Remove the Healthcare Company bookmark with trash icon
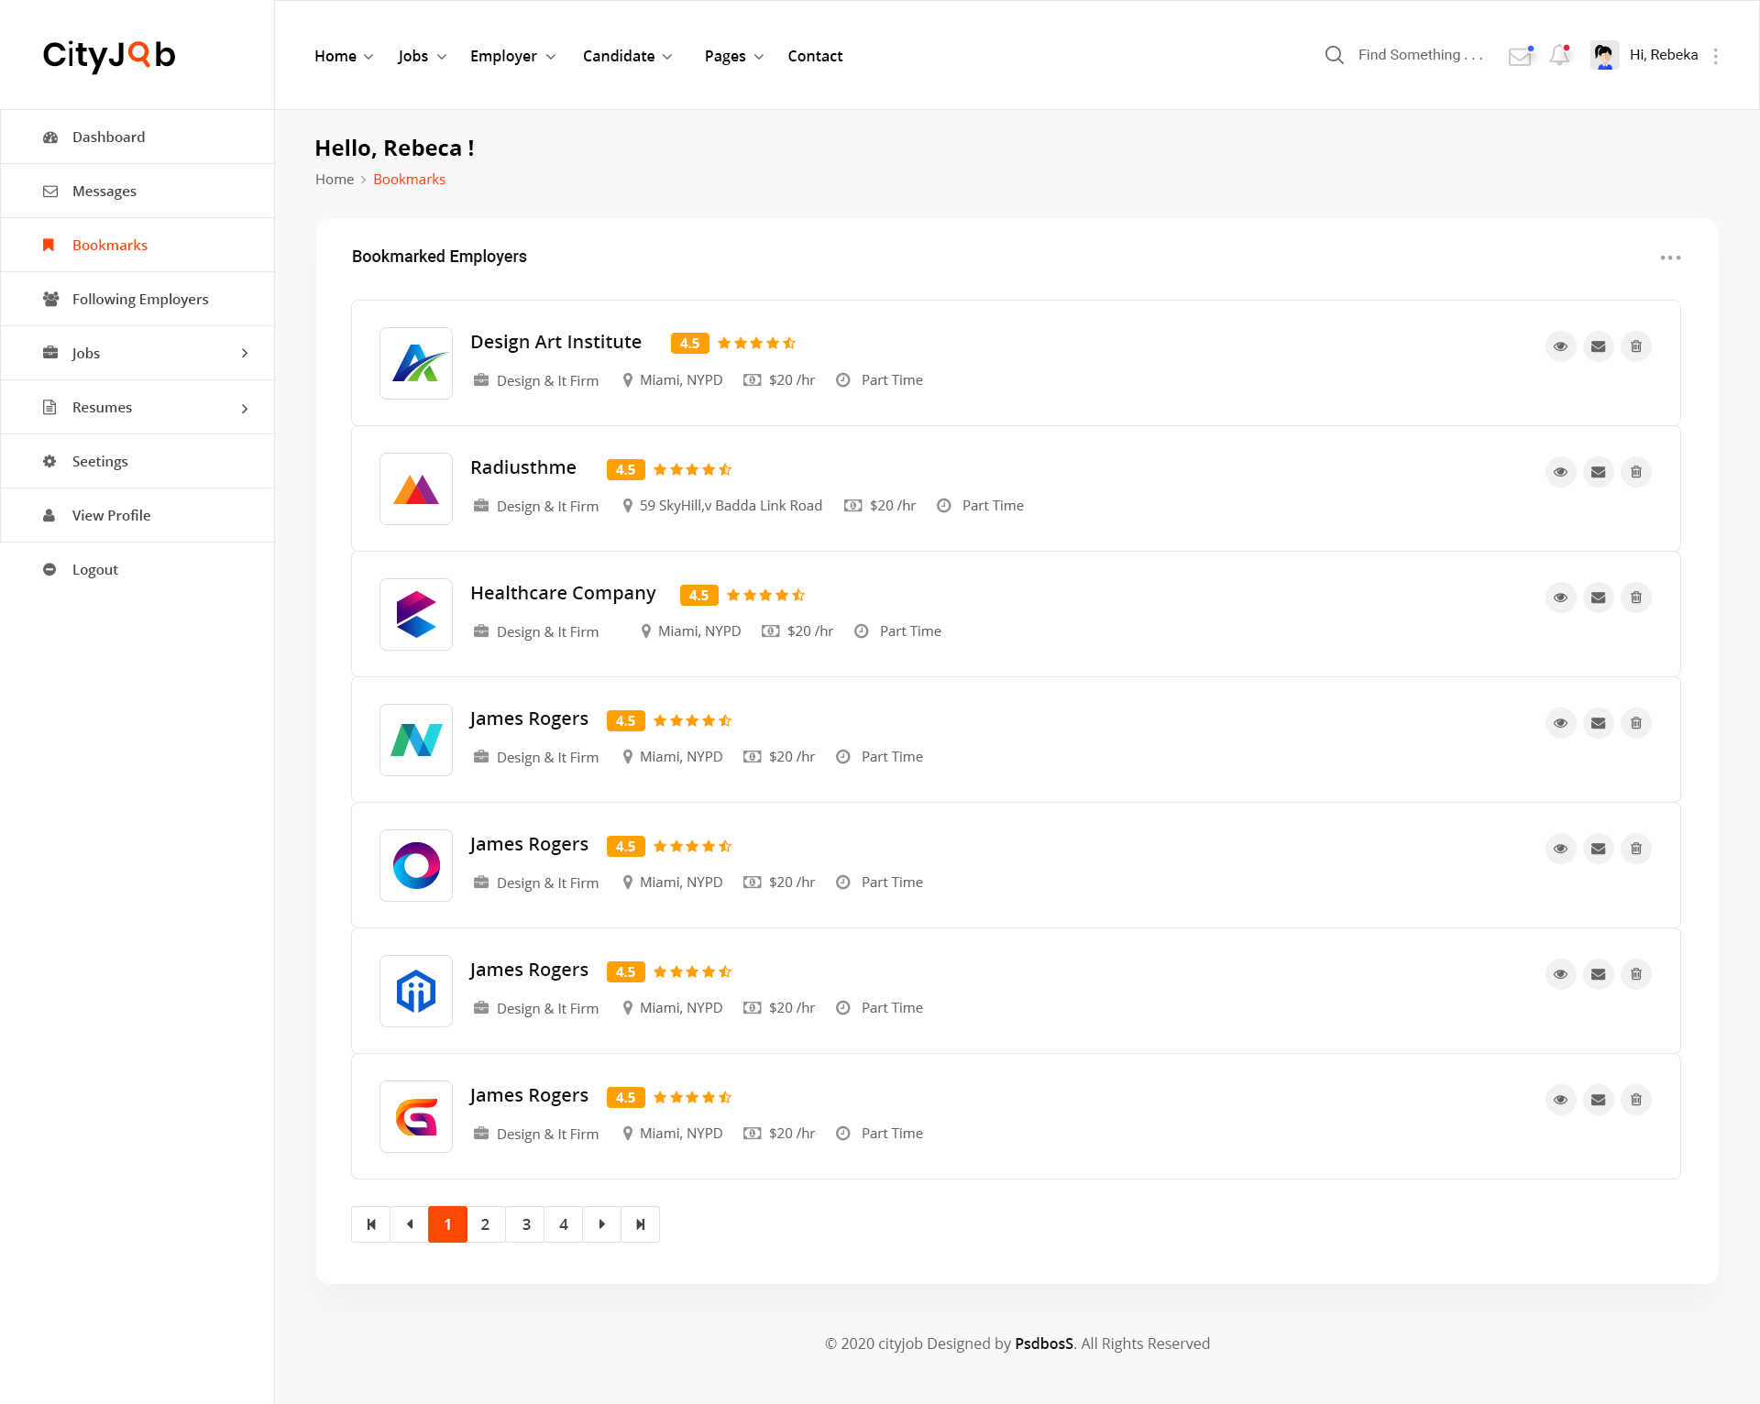The width and height of the screenshot is (1760, 1404). (1635, 598)
